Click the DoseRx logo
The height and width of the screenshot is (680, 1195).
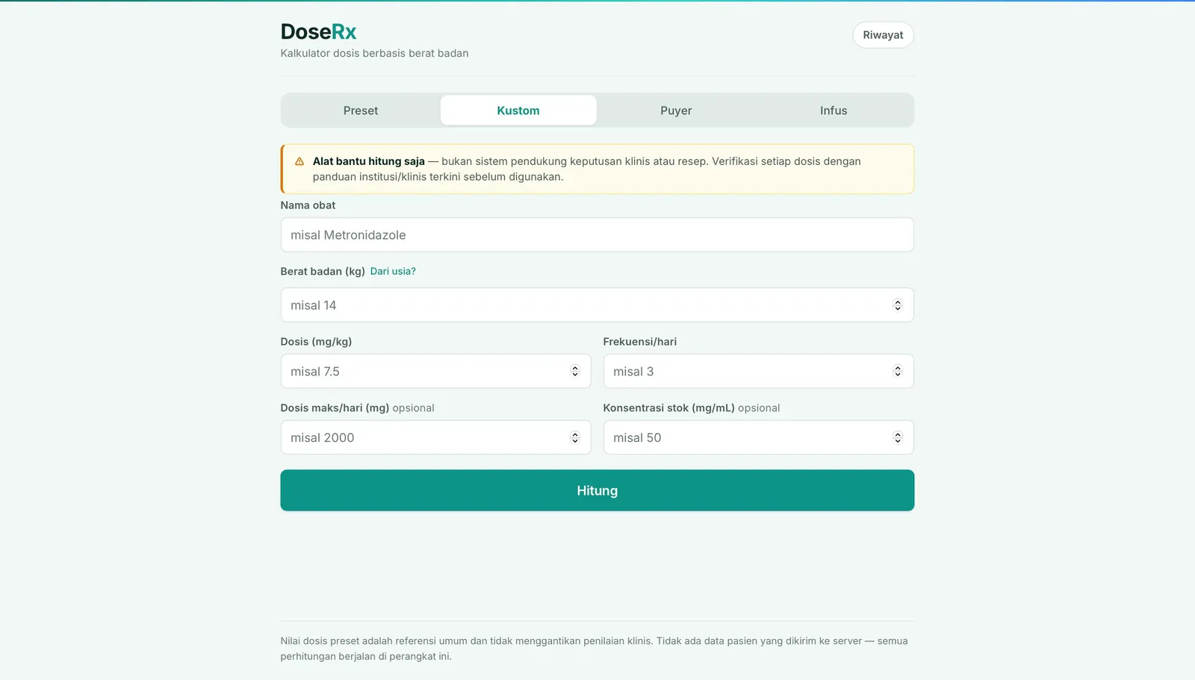click(318, 31)
